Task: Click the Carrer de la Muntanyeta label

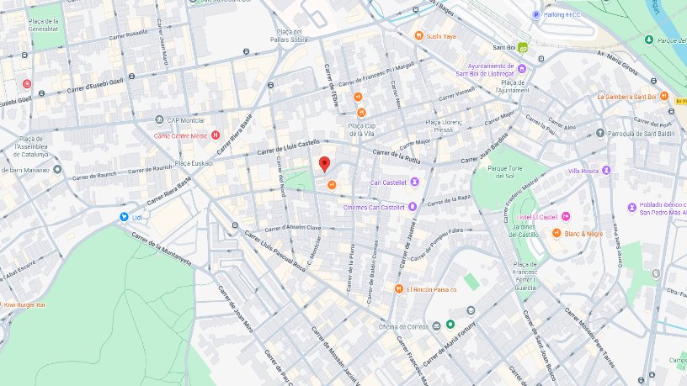Action: click(x=162, y=249)
